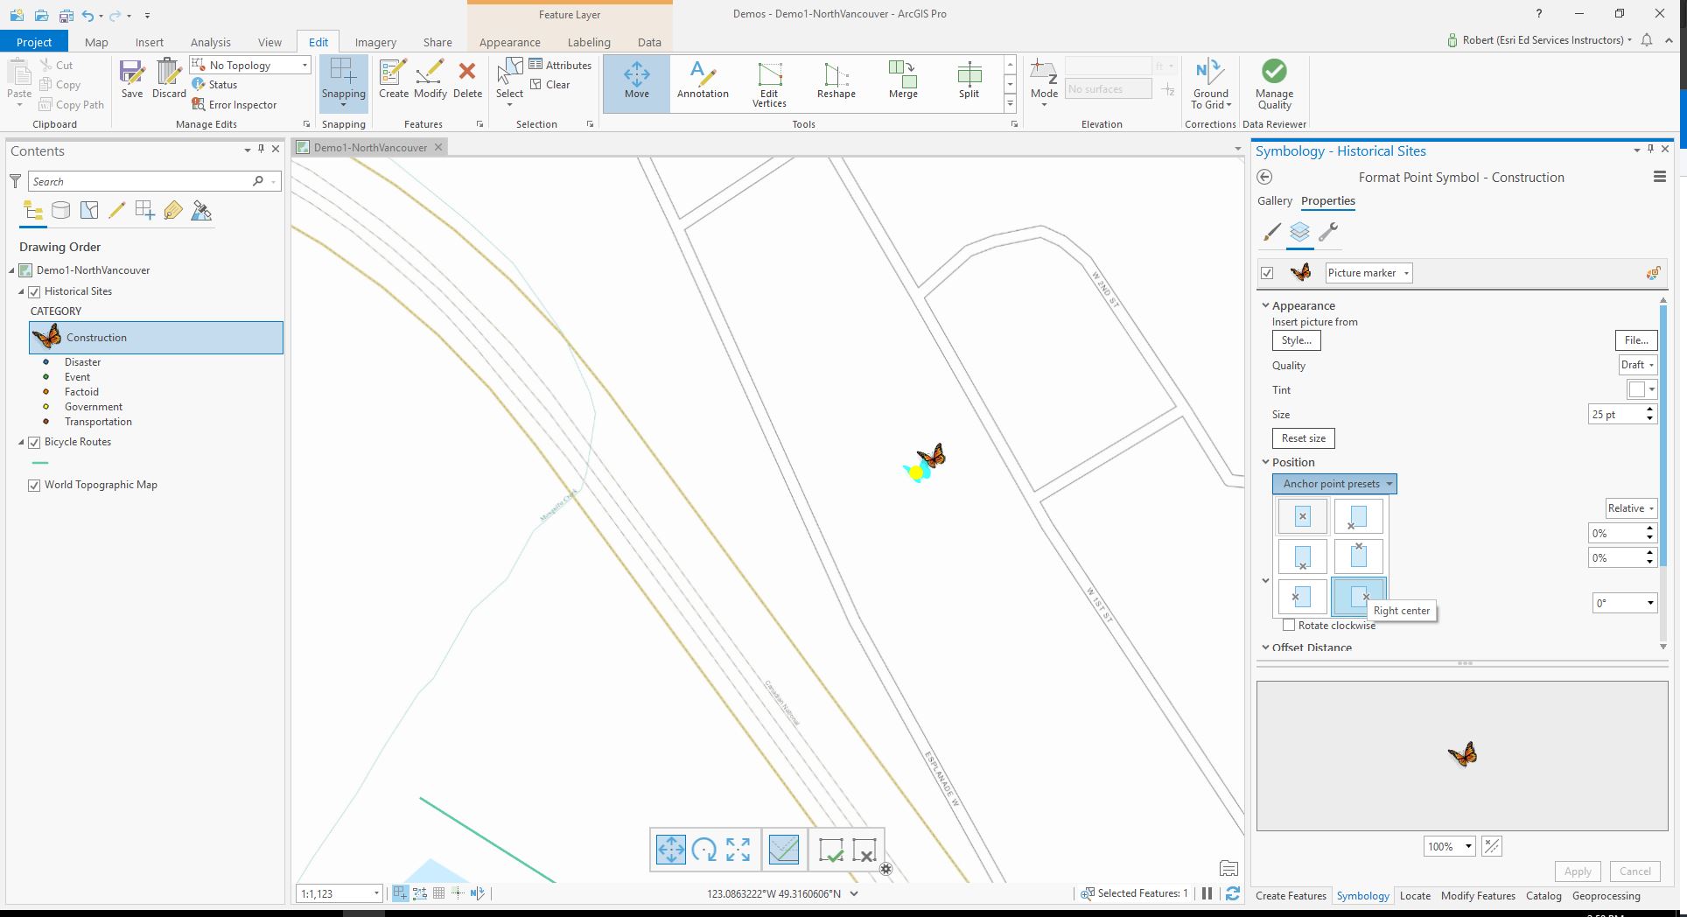This screenshot has width=1687, height=917.
Task: Enable the Rotate clockwise checkbox
Action: tap(1290, 625)
